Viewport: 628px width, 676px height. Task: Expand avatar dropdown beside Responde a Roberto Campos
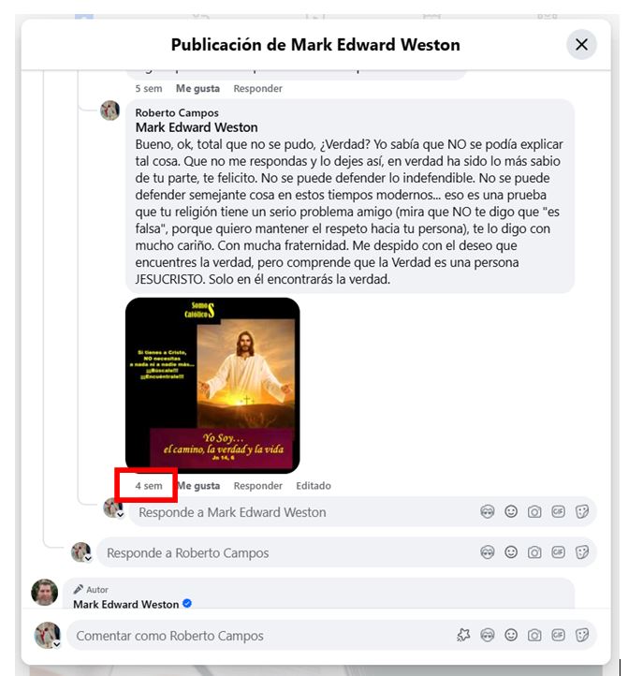coord(88,559)
